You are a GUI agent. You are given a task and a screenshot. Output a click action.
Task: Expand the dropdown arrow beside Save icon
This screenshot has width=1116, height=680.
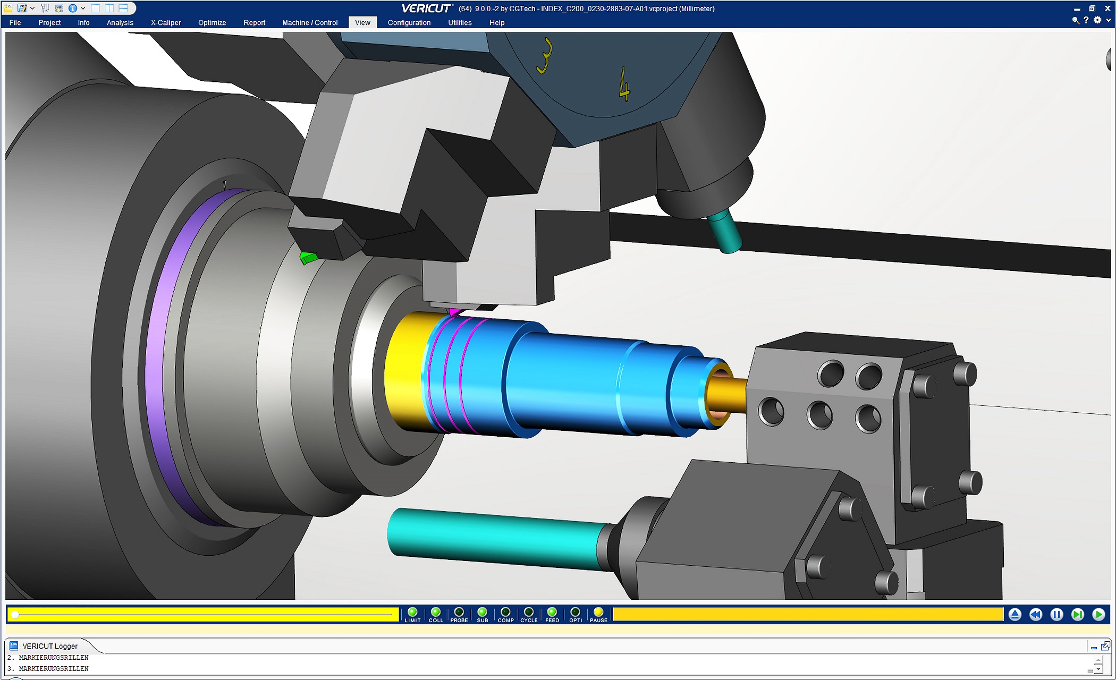pos(32,8)
